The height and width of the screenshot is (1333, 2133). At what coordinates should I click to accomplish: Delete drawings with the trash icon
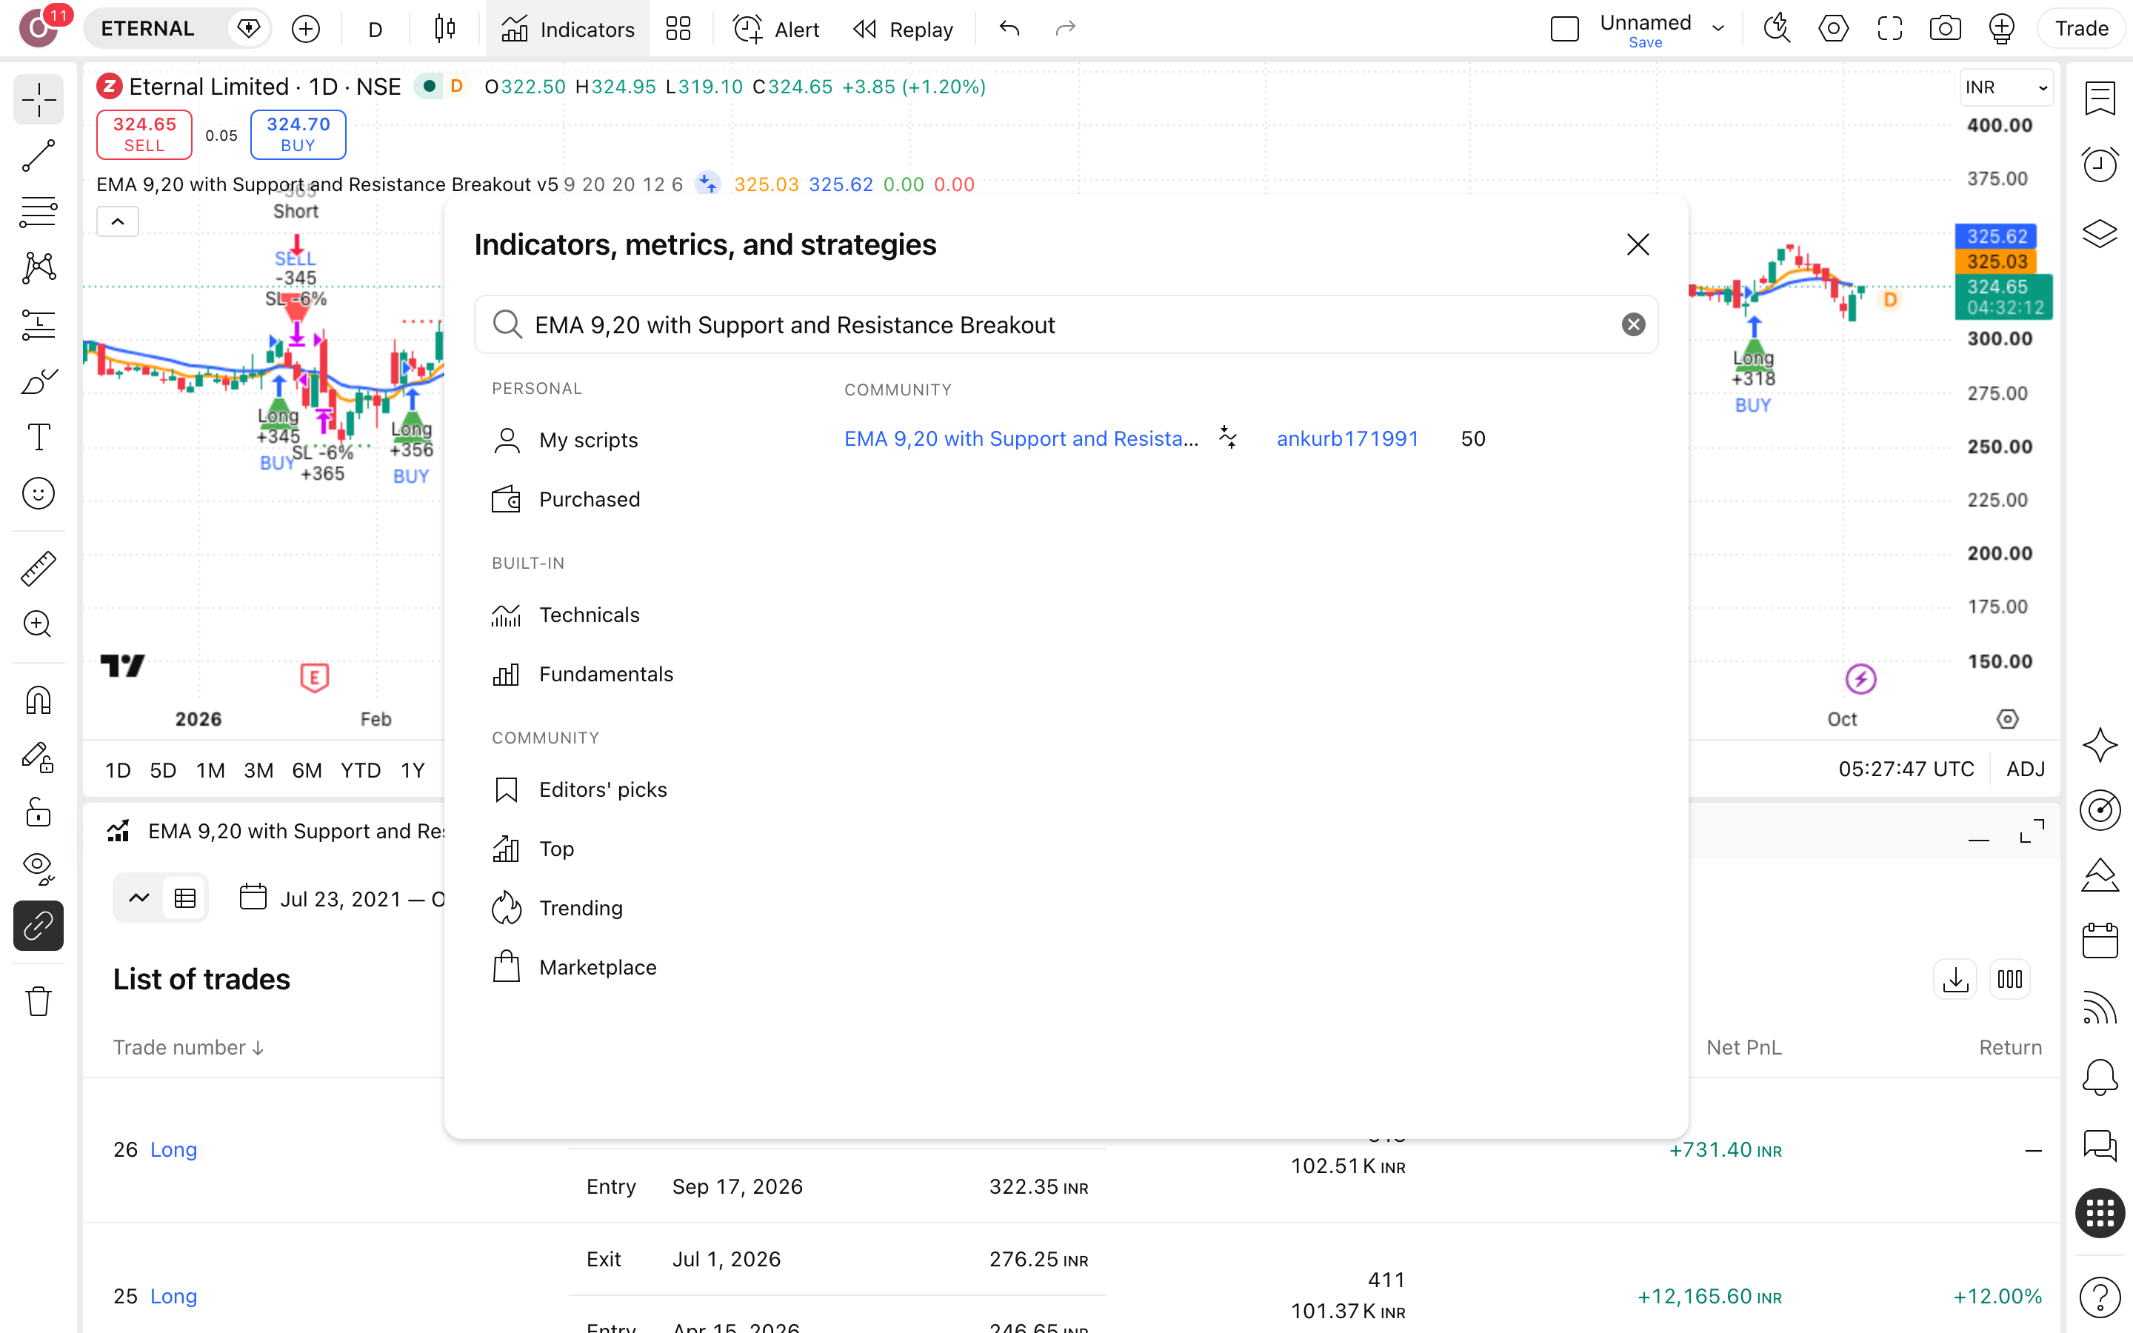point(38,1001)
